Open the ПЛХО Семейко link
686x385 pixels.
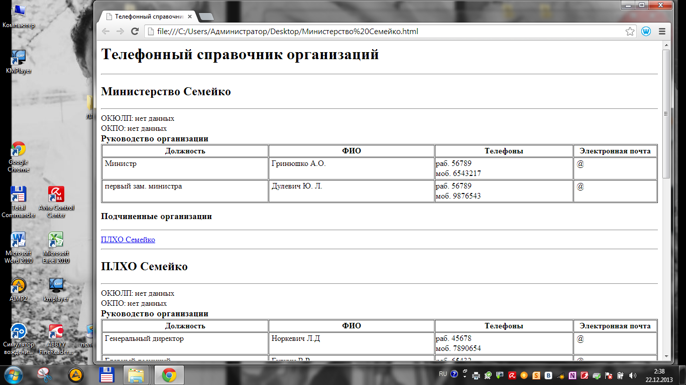(128, 240)
